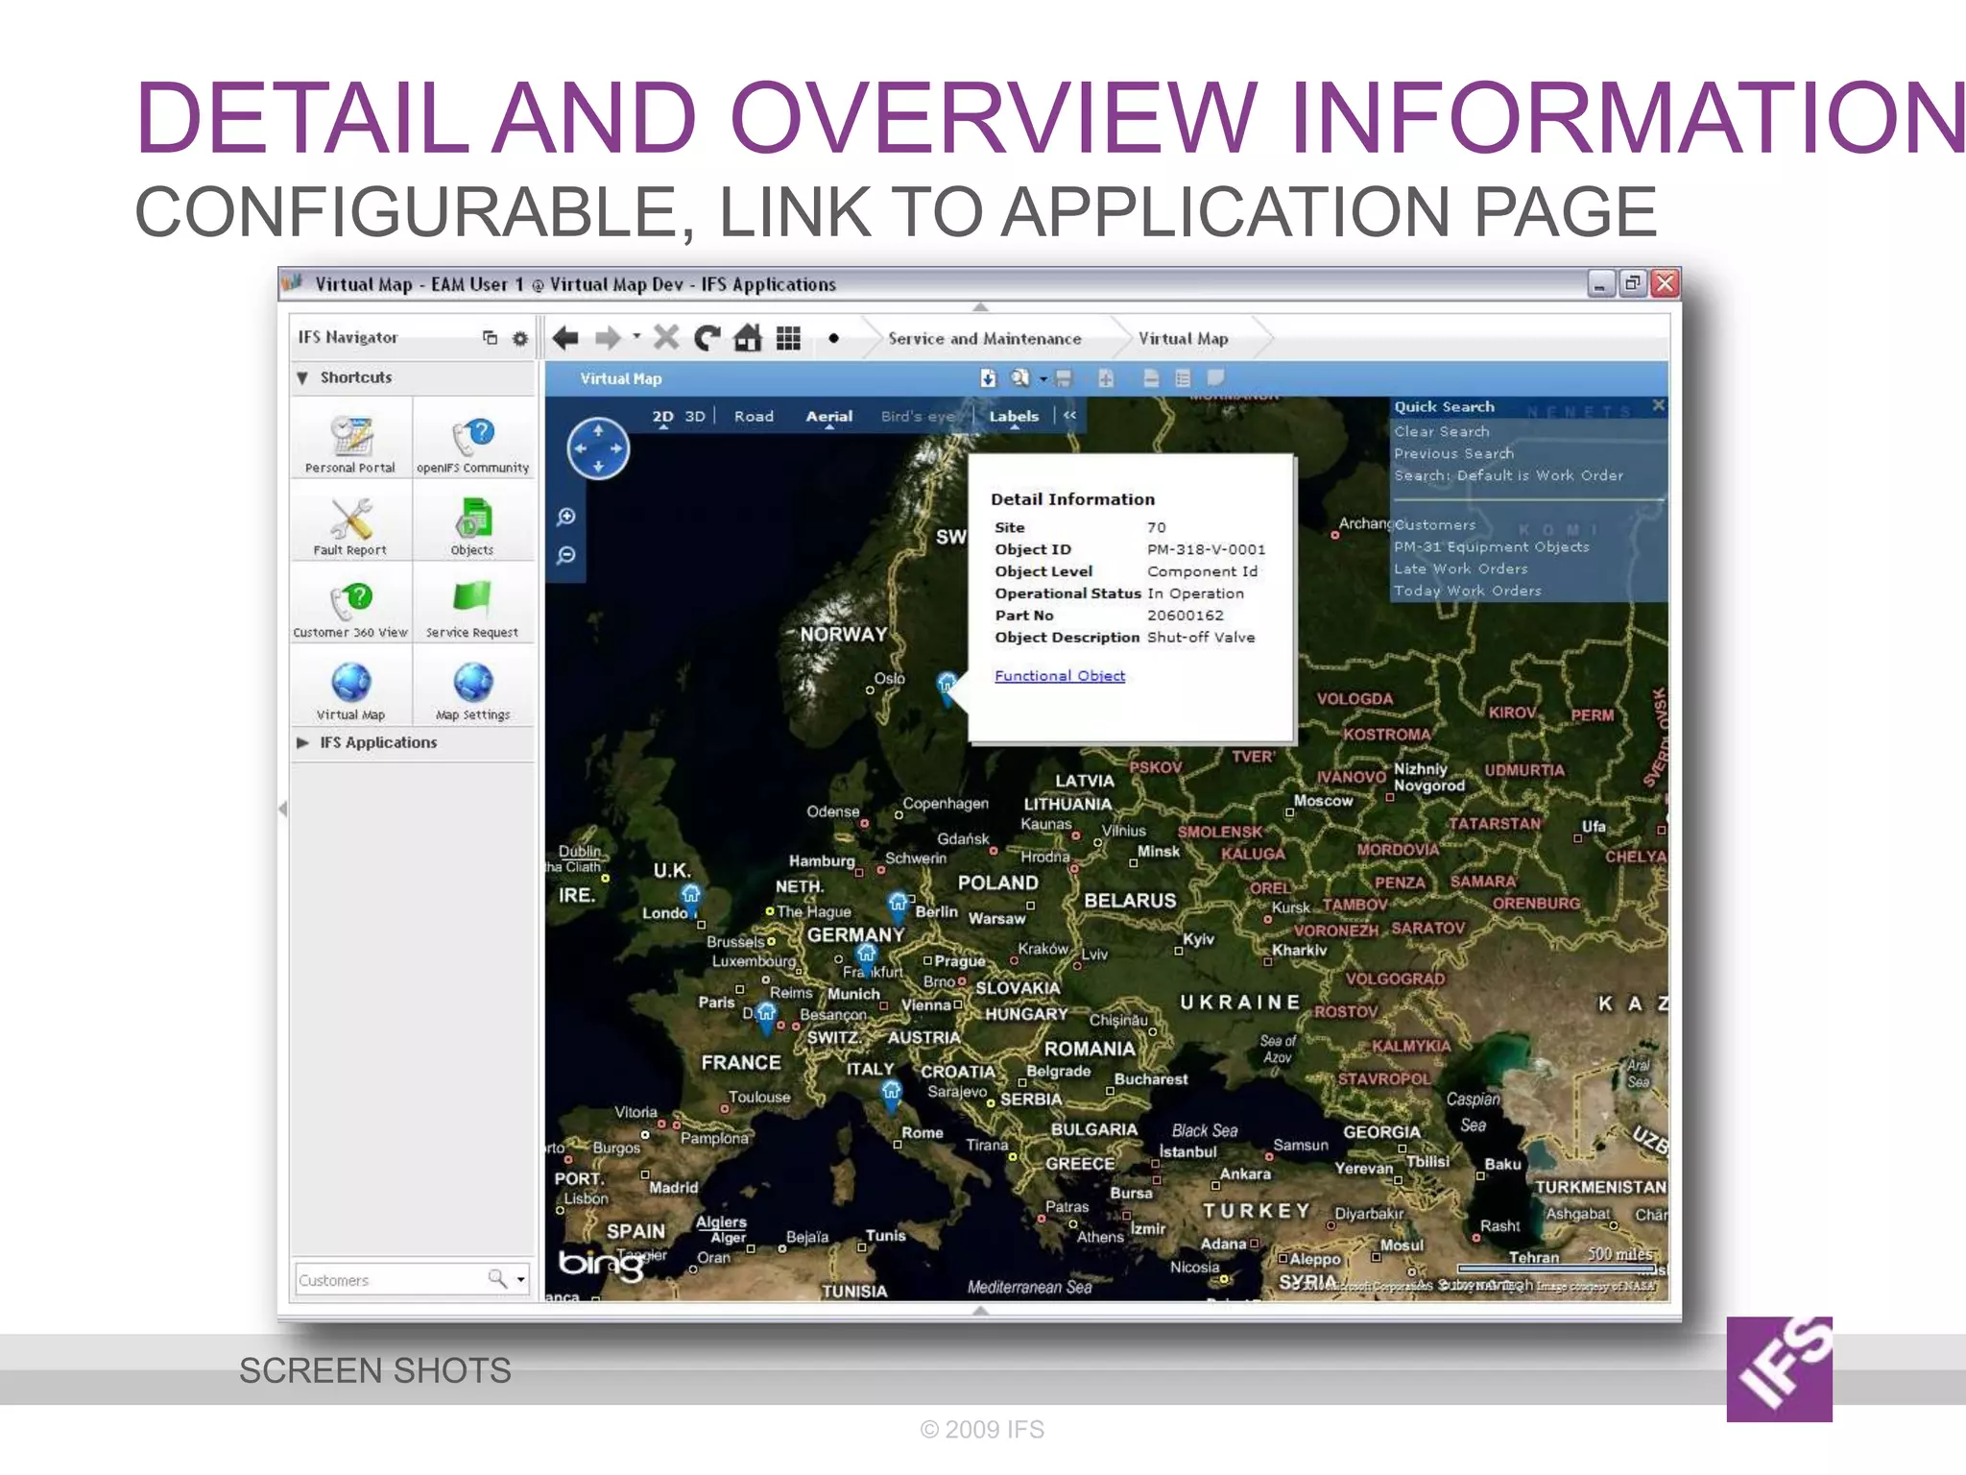Click the search magnifier icon in header
The image size is (1966, 1475).
1019,378
